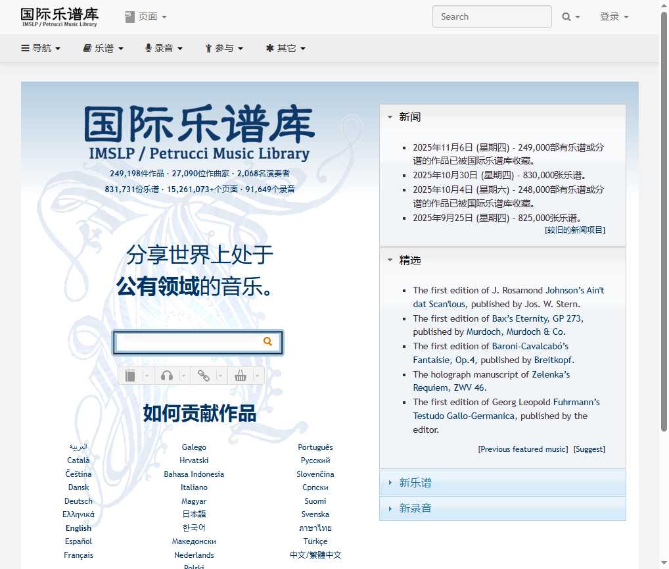Expand the 新乐谱 section

click(x=416, y=482)
